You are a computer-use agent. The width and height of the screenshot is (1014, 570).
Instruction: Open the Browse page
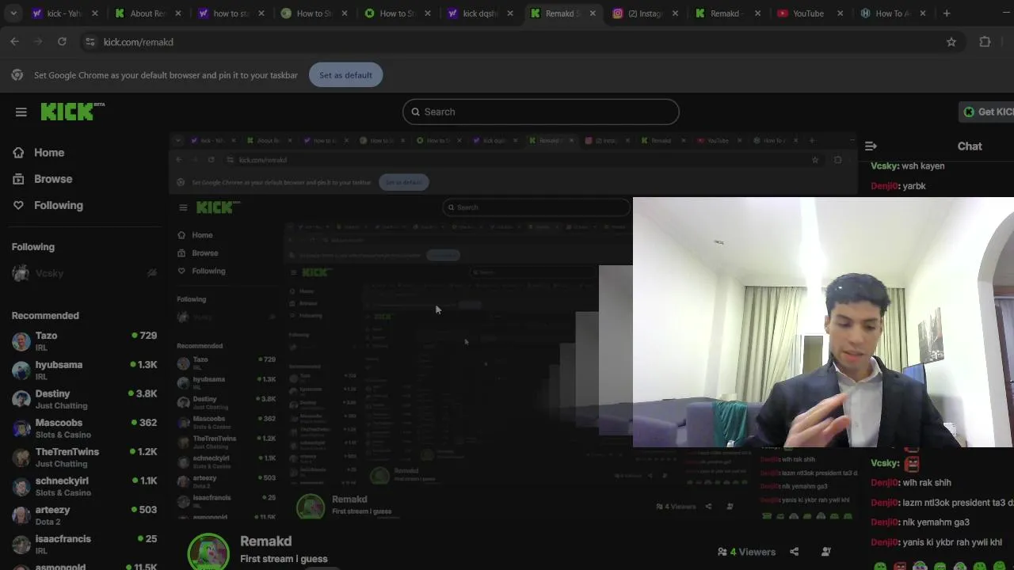pyautogui.click(x=53, y=179)
